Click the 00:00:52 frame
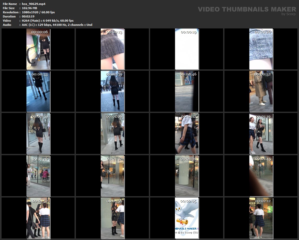299x240 pixels. click(x=261, y=91)
